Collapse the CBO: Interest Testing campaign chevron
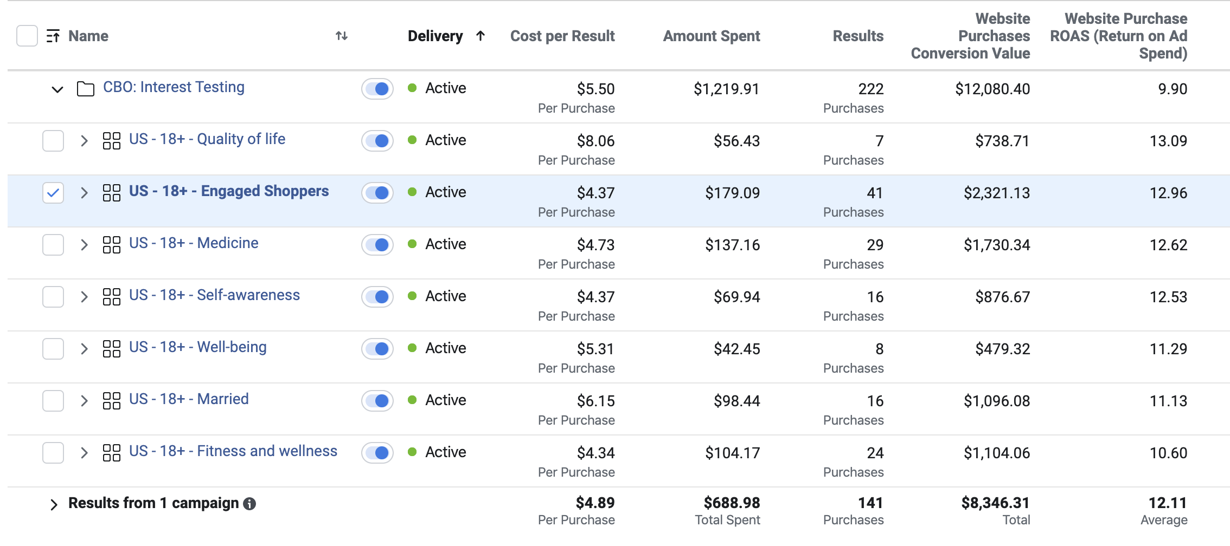1230x546 pixels. 56,89
